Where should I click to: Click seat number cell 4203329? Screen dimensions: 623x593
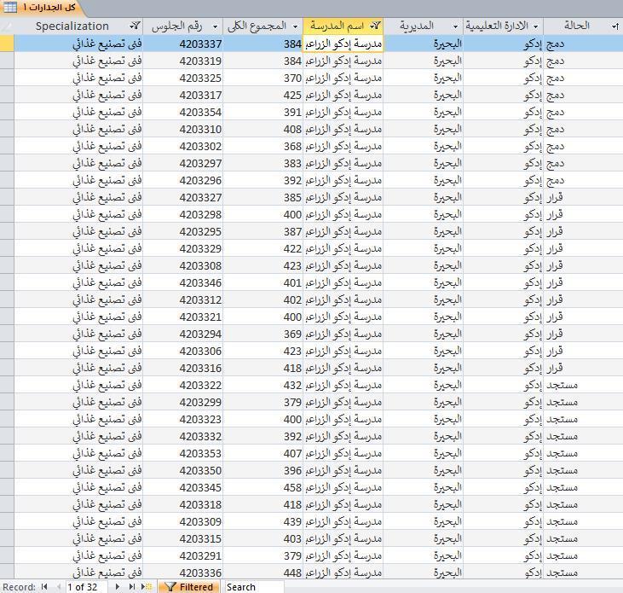pyautogui.click(x=182, y=249)
